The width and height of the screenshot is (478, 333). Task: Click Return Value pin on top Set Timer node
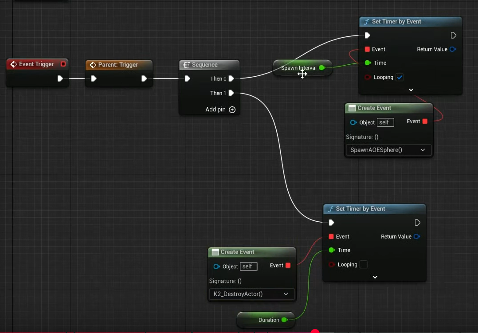452,49
